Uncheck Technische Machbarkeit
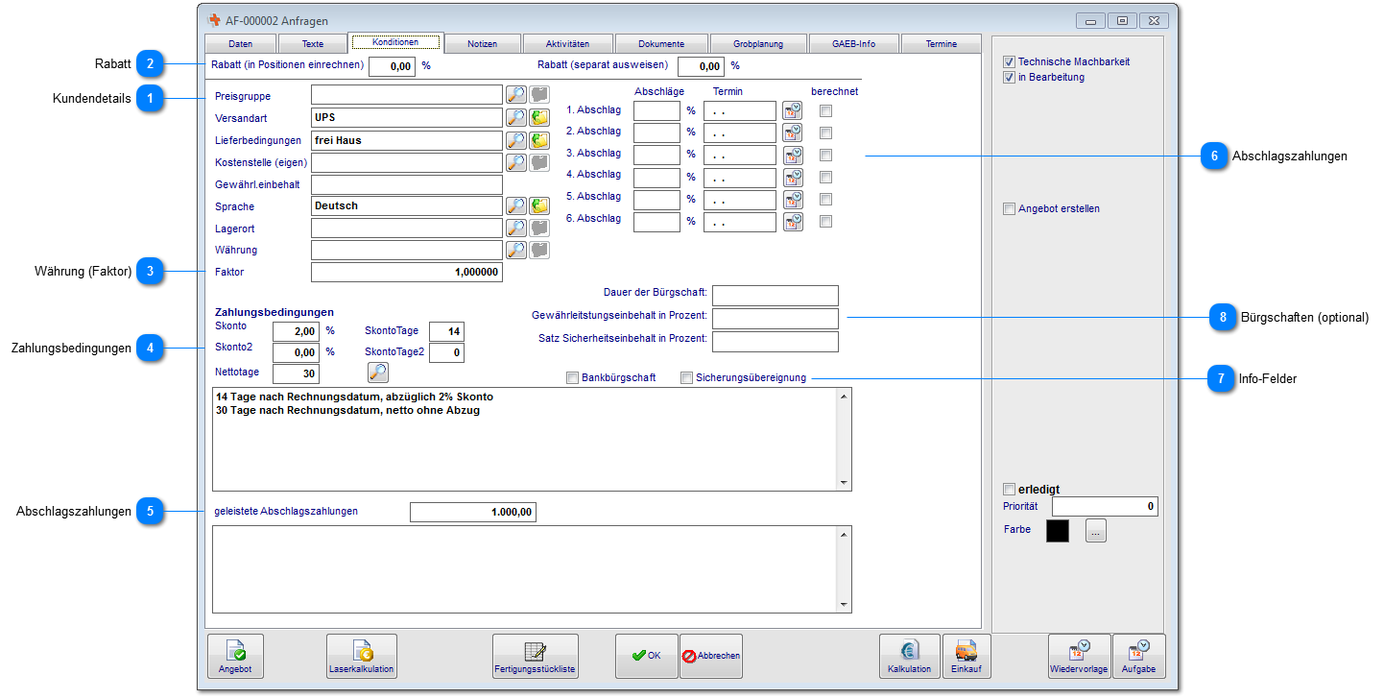This screenshot has width=1384, height=698. tap(1009, 61)
